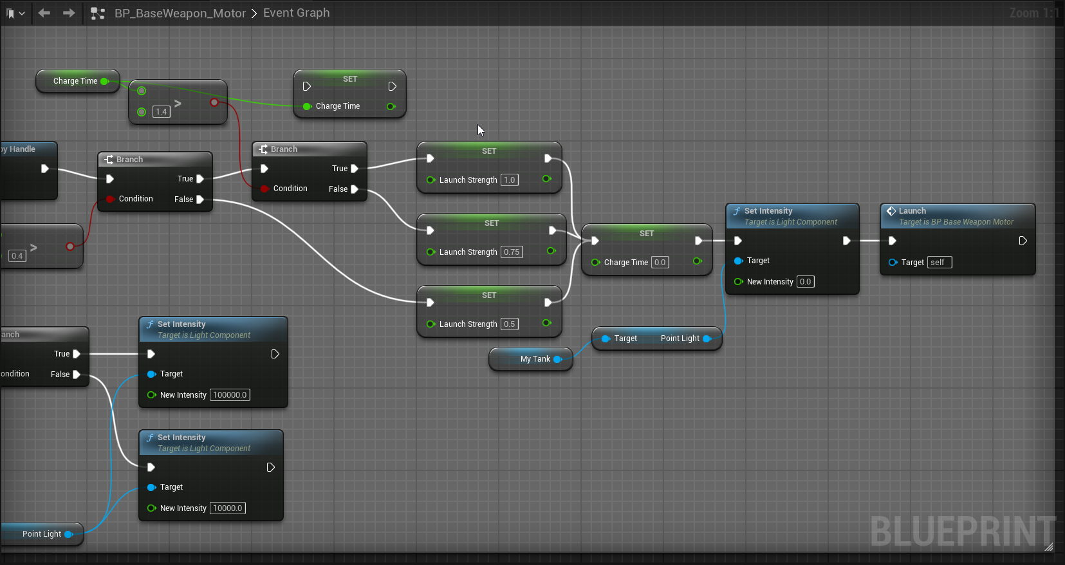Click the self Target field on Launch

940,263
